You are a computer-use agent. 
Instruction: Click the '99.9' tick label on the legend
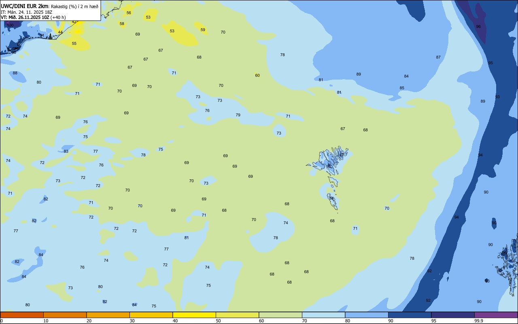479,321
